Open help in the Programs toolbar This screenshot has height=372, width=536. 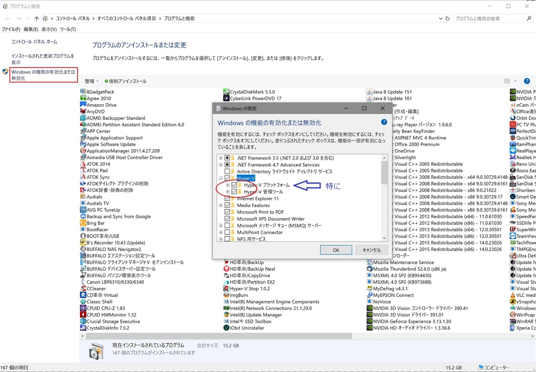(527, 81)
